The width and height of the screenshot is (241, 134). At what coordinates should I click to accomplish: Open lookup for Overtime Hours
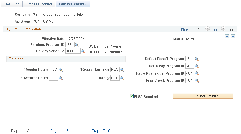pos(61,78)
